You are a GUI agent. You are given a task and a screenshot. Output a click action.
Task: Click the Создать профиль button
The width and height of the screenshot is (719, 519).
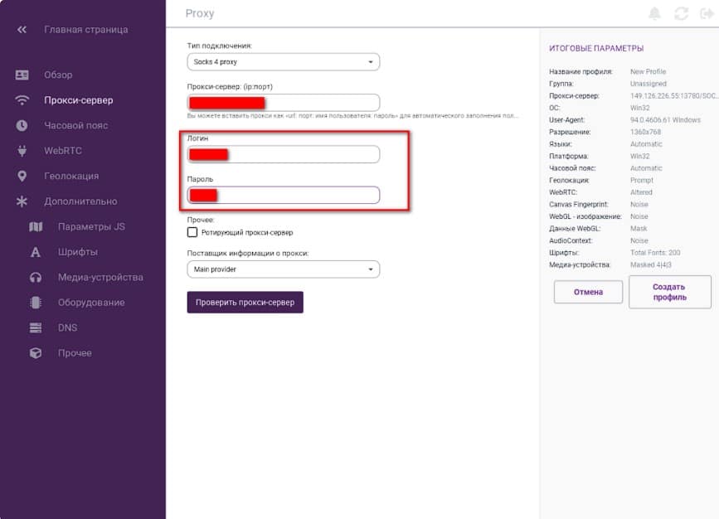[669, 292]
